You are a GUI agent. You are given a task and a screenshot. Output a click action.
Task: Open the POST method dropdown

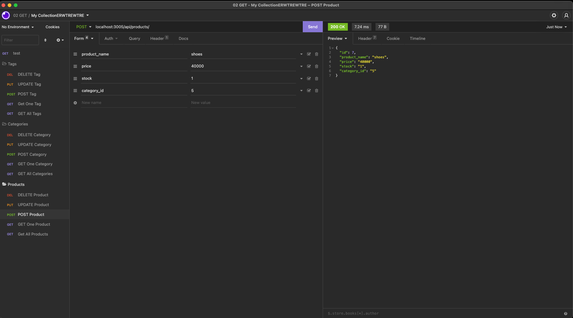[x=83, y=27]
